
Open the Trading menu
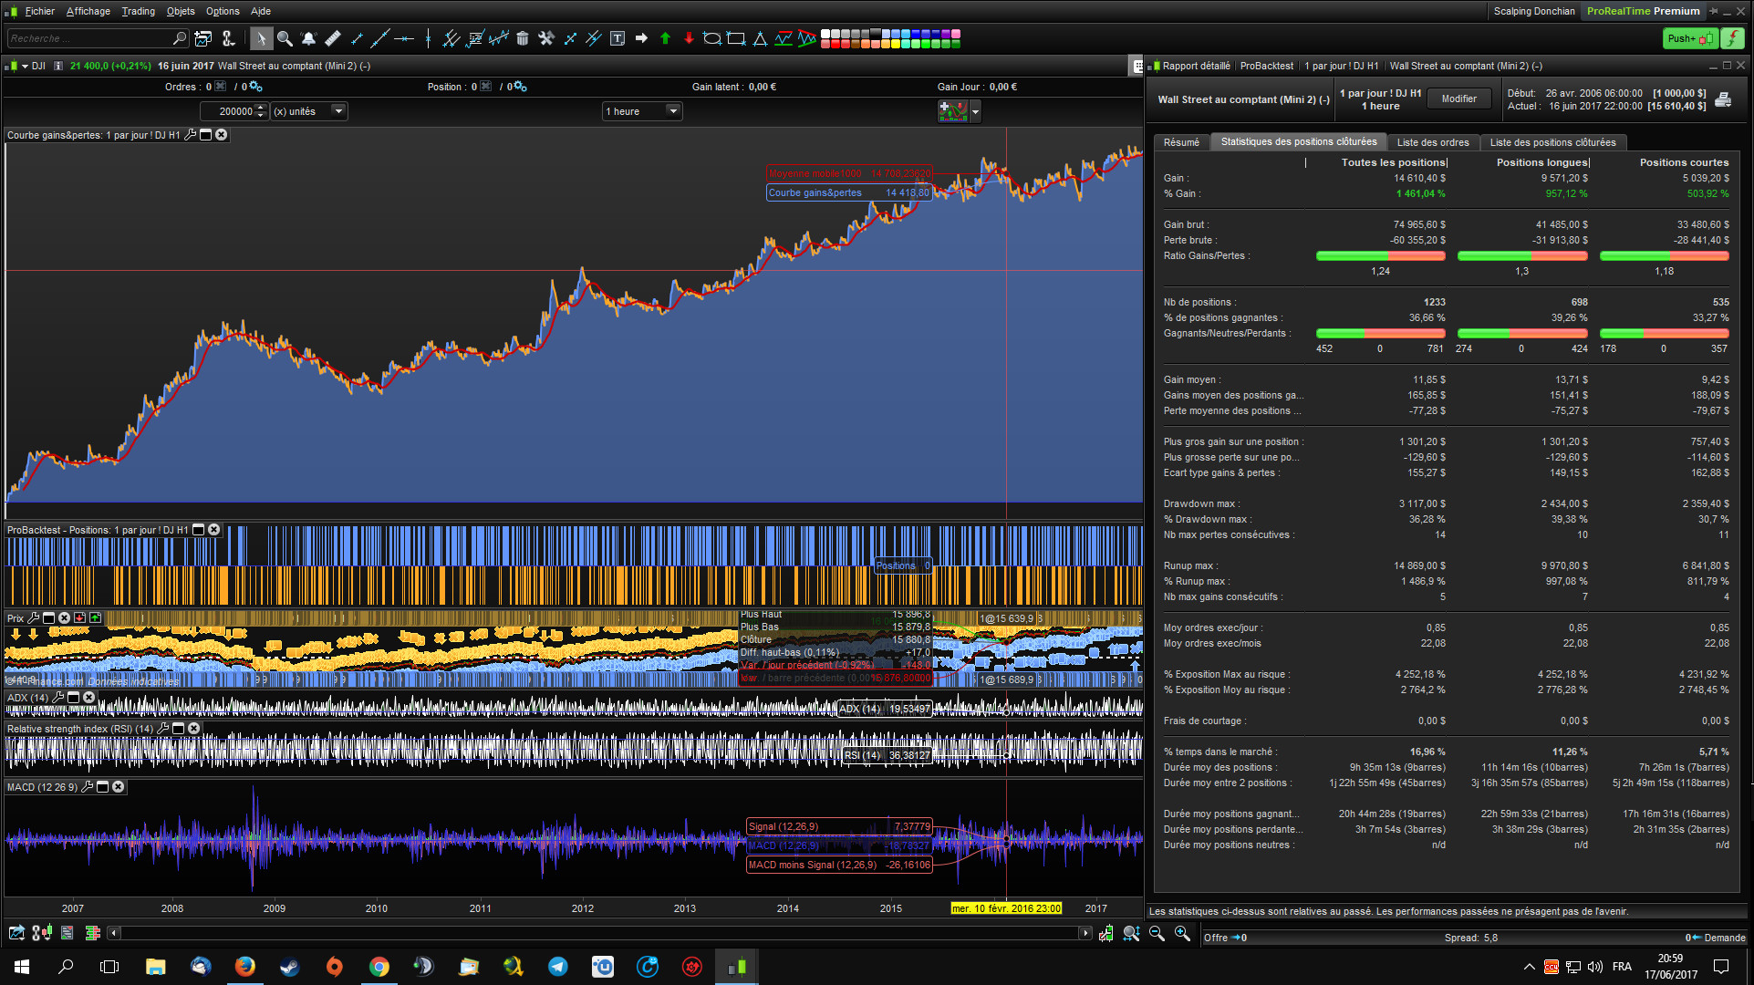[138, 11]
